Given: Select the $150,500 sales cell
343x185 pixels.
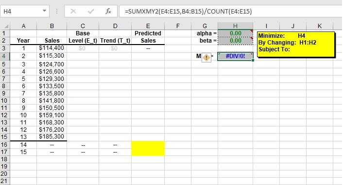Looking at the screenshot, I should (x=52, y=108).
